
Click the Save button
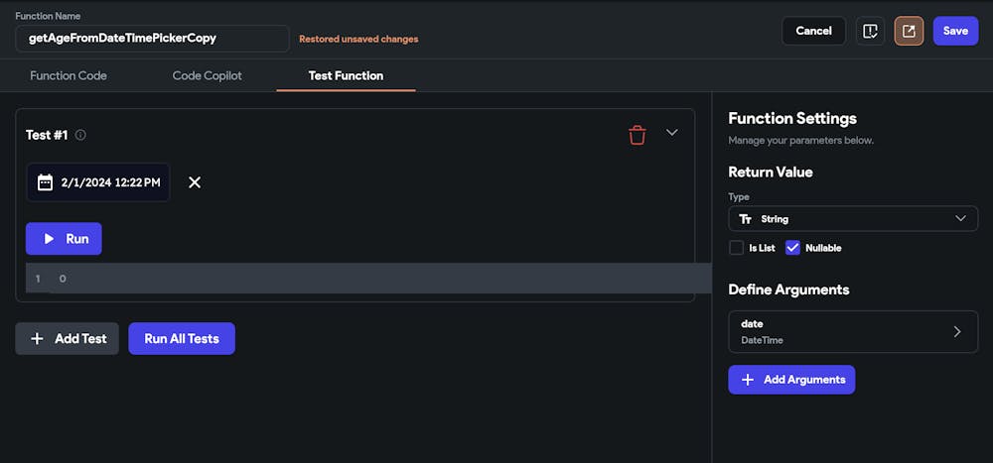tap(955, 31)
